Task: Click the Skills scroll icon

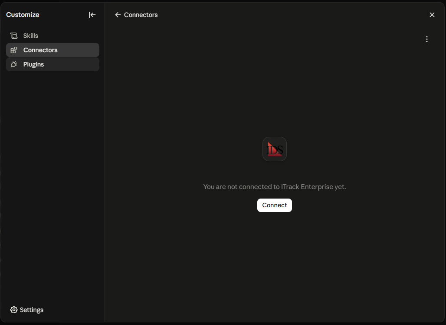Action: [13, 36]
